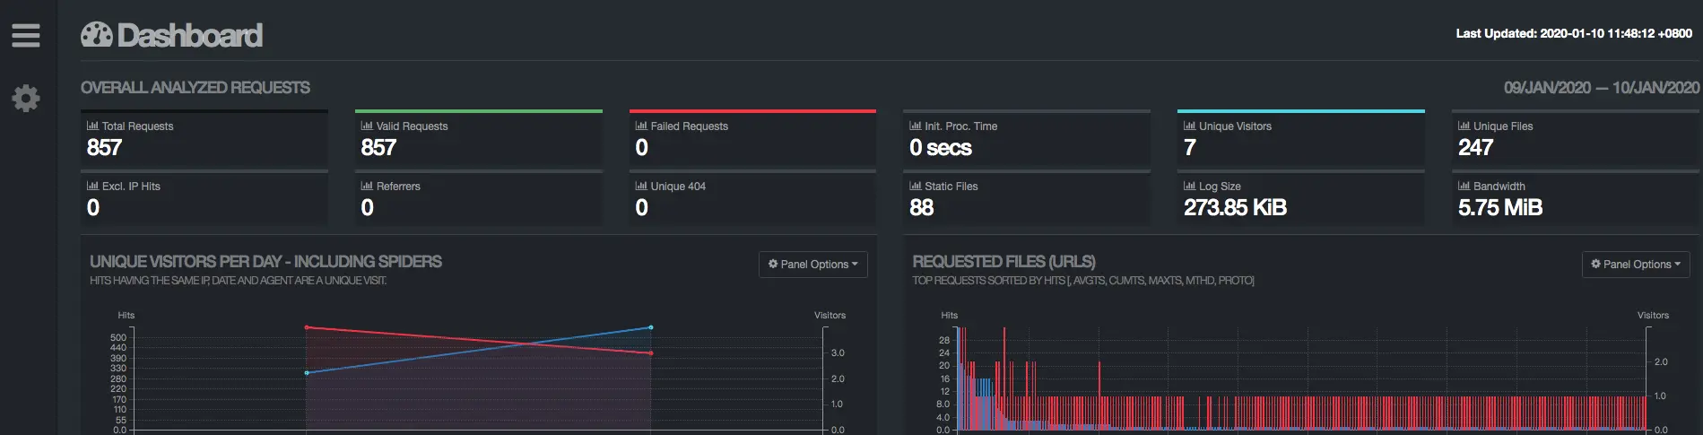1703x435 pixels.
Task: Click blue line's right data point in visitors chart
Action: [x=651, y=327]
